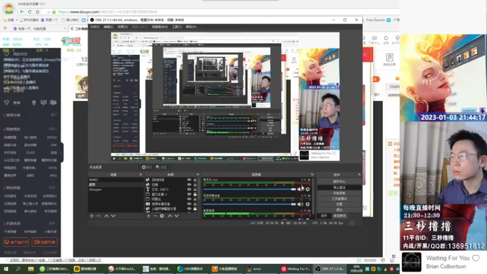487x274 pixels.
Task: Collapse the Douyu left sidebar handle
Action: [x=62, y=153]
